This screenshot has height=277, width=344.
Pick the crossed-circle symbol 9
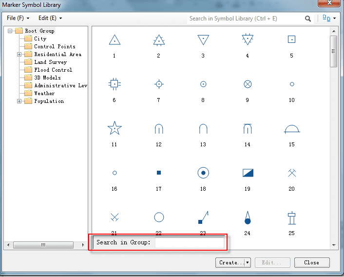click(248, 84)
